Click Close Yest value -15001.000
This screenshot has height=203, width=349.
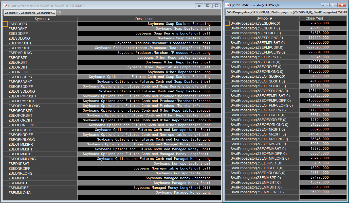[x=314, y=168]
